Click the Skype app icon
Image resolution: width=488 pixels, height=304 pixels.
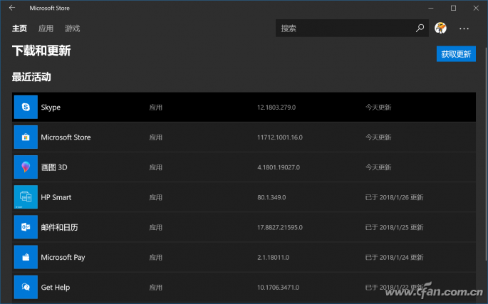26,107
